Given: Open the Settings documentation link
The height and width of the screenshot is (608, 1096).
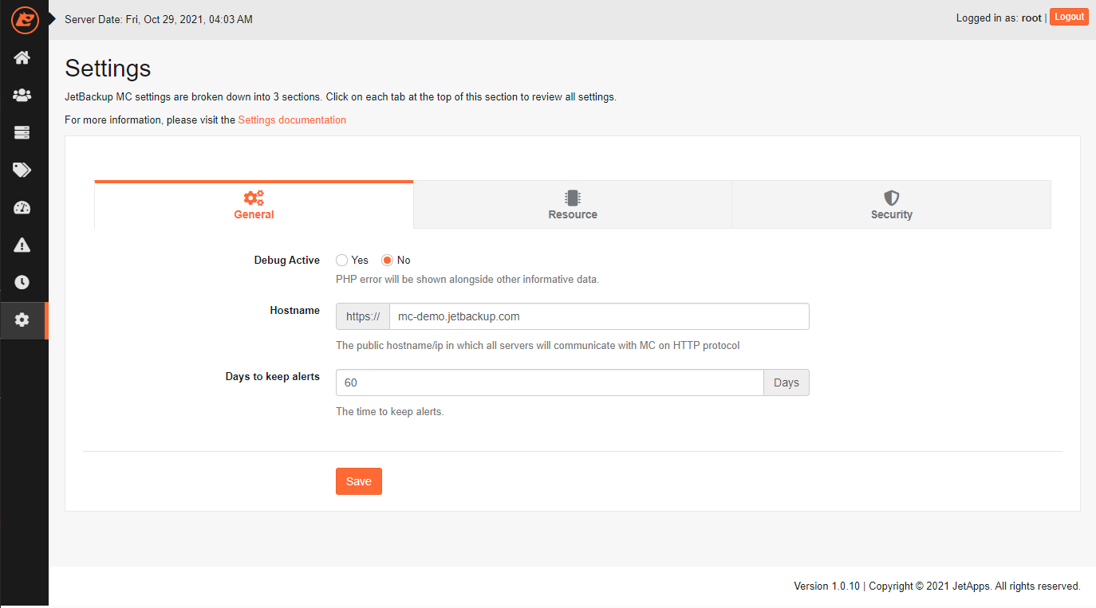Looking at the screenshot, I should tap(292, 120).
